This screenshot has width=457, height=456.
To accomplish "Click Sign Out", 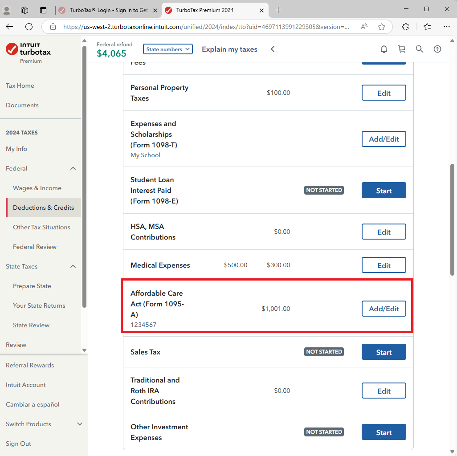I will tap(18, 444).
